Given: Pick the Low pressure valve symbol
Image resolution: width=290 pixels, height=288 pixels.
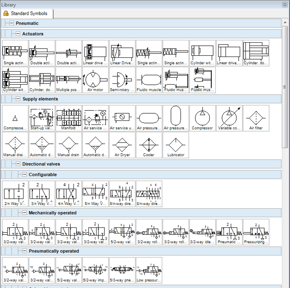Looking at the screenshot, I should coord(149,270).
